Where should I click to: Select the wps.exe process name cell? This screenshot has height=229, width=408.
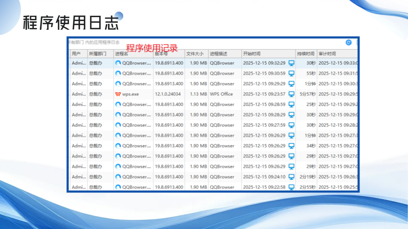[x=131, y=94]
